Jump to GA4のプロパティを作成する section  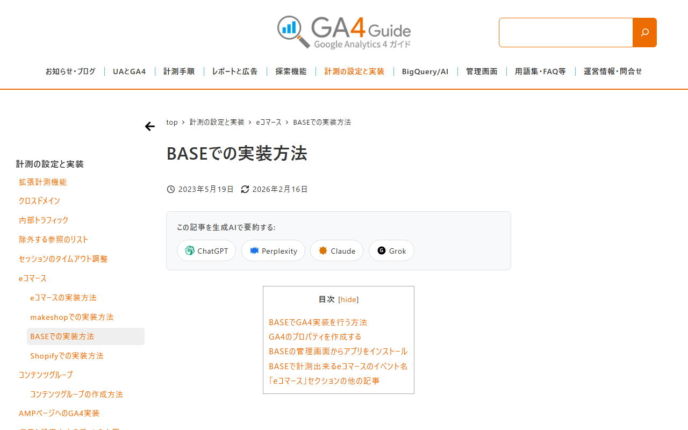(315, 337)
